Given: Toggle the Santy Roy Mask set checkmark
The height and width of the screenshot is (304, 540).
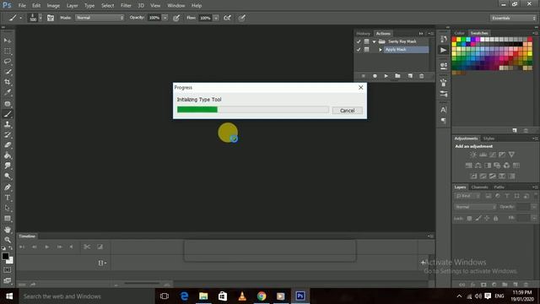Looking at the screenshot, I should point(359,41).
